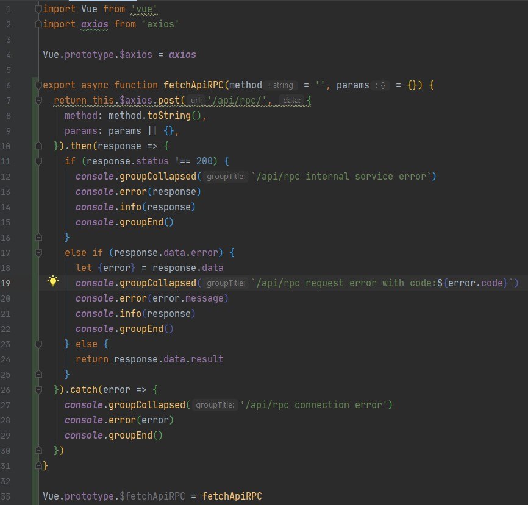The image size is (528, 505).
Task: Click fold end marker on line 31
Action: pyautogui.click(x=39, y=465)
